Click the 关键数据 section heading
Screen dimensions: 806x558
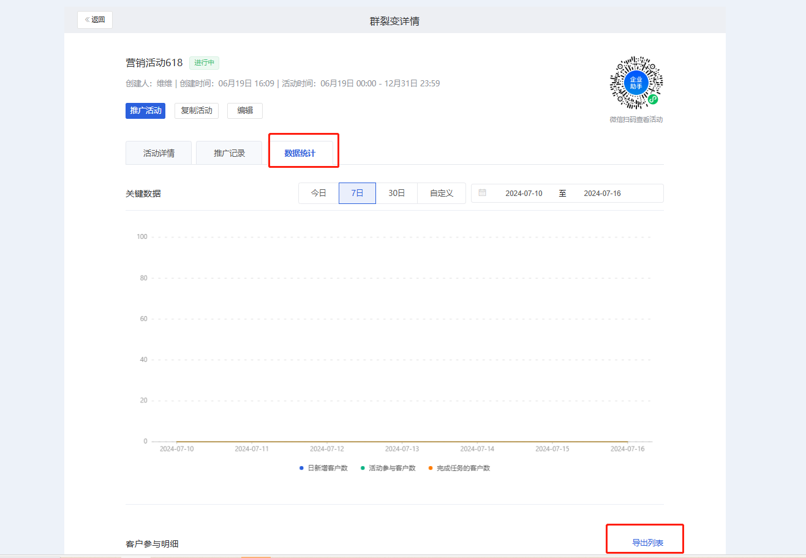[143, 194]
